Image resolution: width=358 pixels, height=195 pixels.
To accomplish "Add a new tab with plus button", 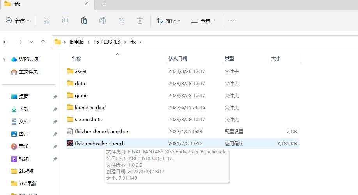I will coord(104,4).
